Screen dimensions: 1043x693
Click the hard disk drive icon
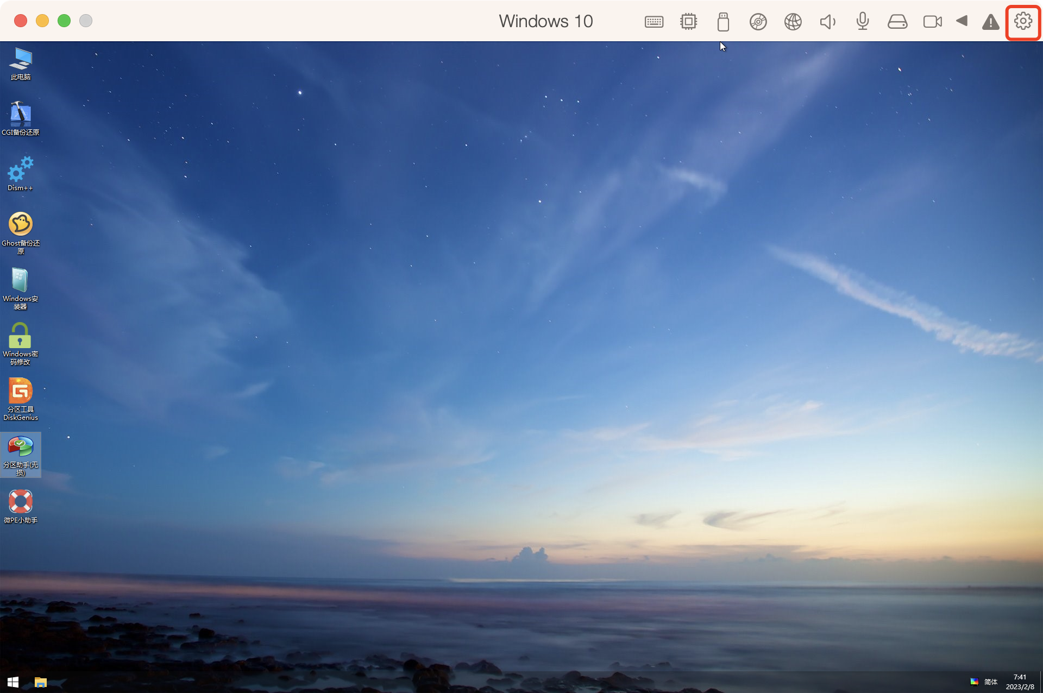click(897, 22)
